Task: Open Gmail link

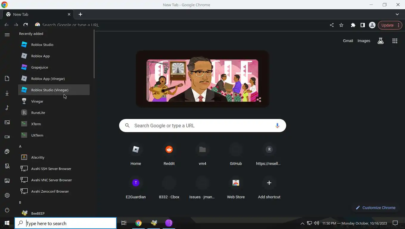Action: tap(348, 41)
